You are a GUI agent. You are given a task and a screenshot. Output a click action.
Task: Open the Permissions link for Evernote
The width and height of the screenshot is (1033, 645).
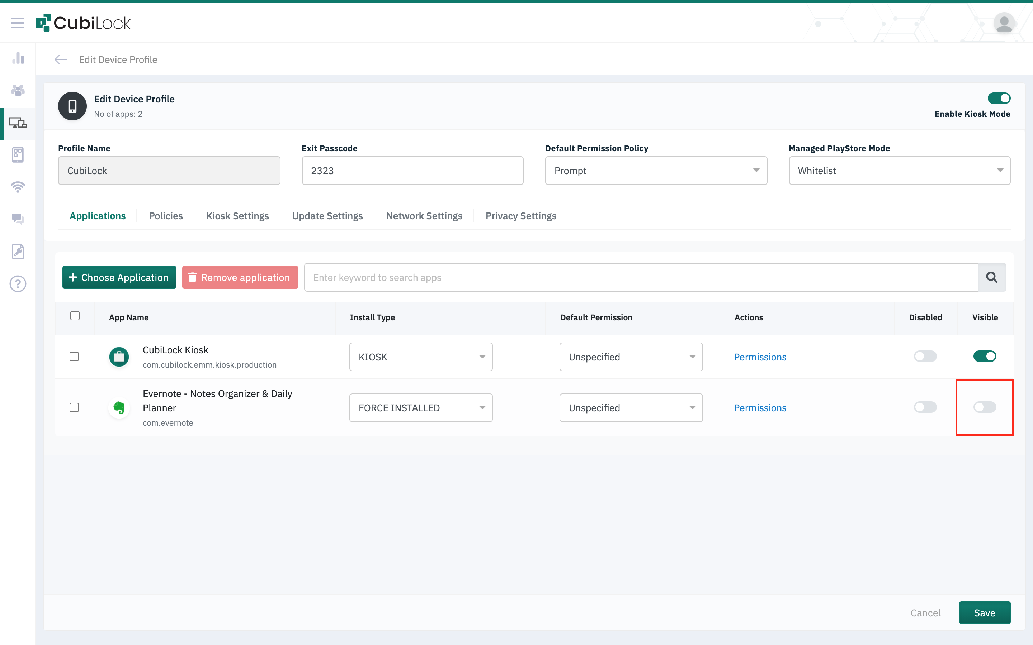point(759,408)
